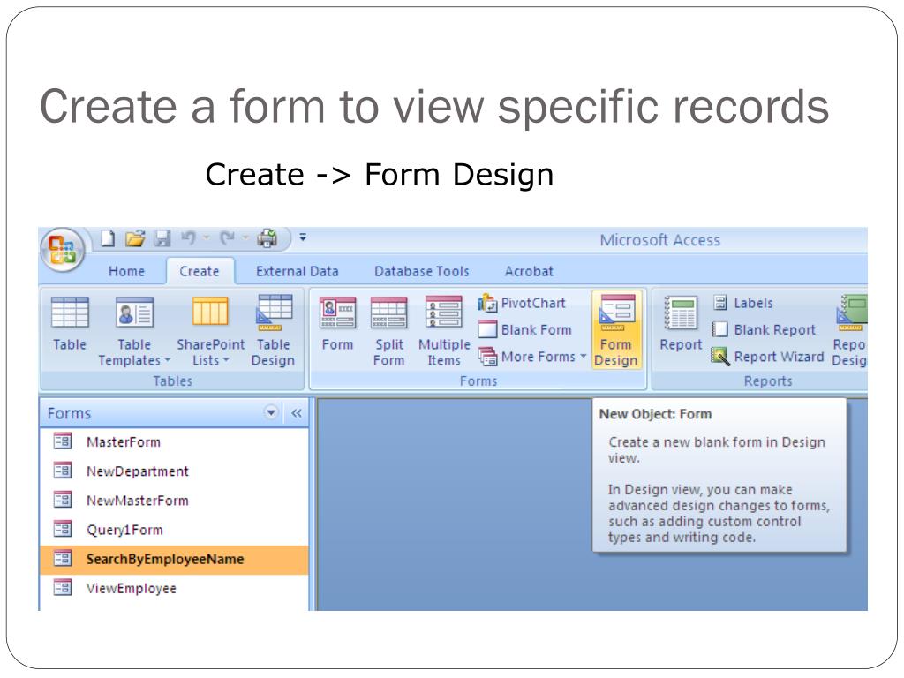This screenshot has height=678, width=904.
Task: Select the NewDepartment form
Action: [x=174, y=471]
